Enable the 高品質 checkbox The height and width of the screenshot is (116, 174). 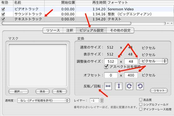141,100
